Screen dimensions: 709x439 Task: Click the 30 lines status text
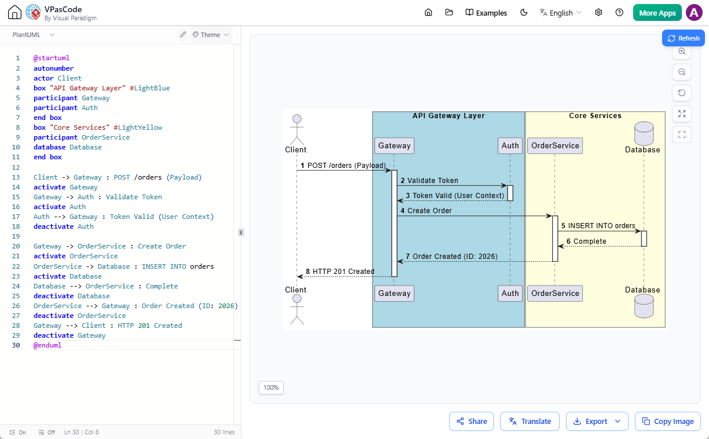224,432
